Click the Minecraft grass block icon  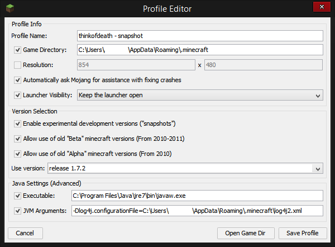coord(7,7)
